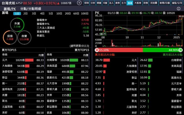184x115 pixels.
Task: Select the 3日 period option
Action: coord(34,14)
